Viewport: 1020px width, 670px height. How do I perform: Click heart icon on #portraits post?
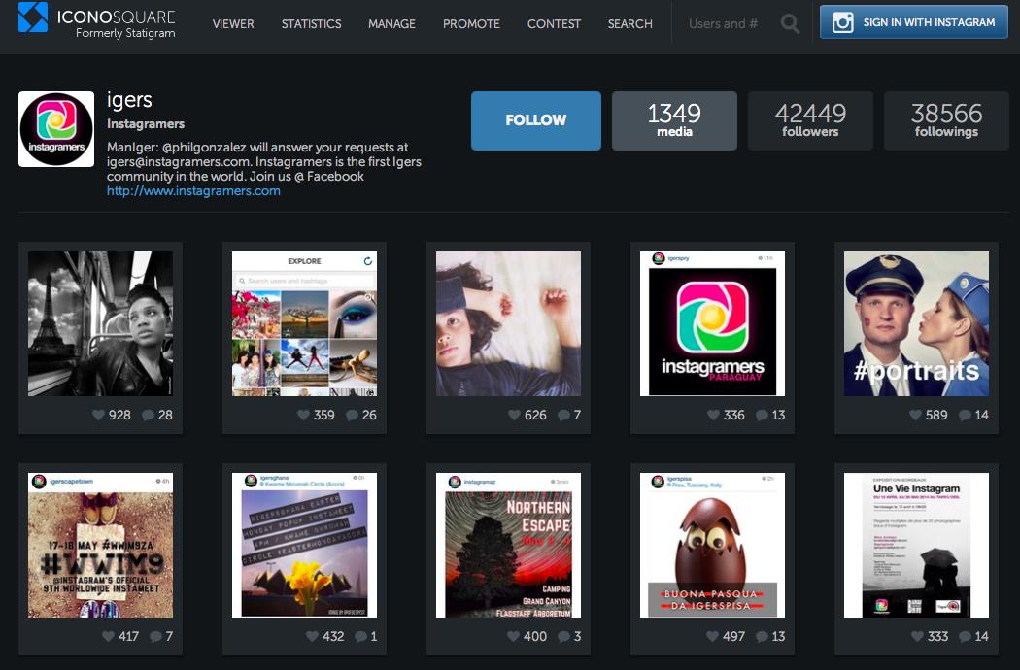pos(915,415)
